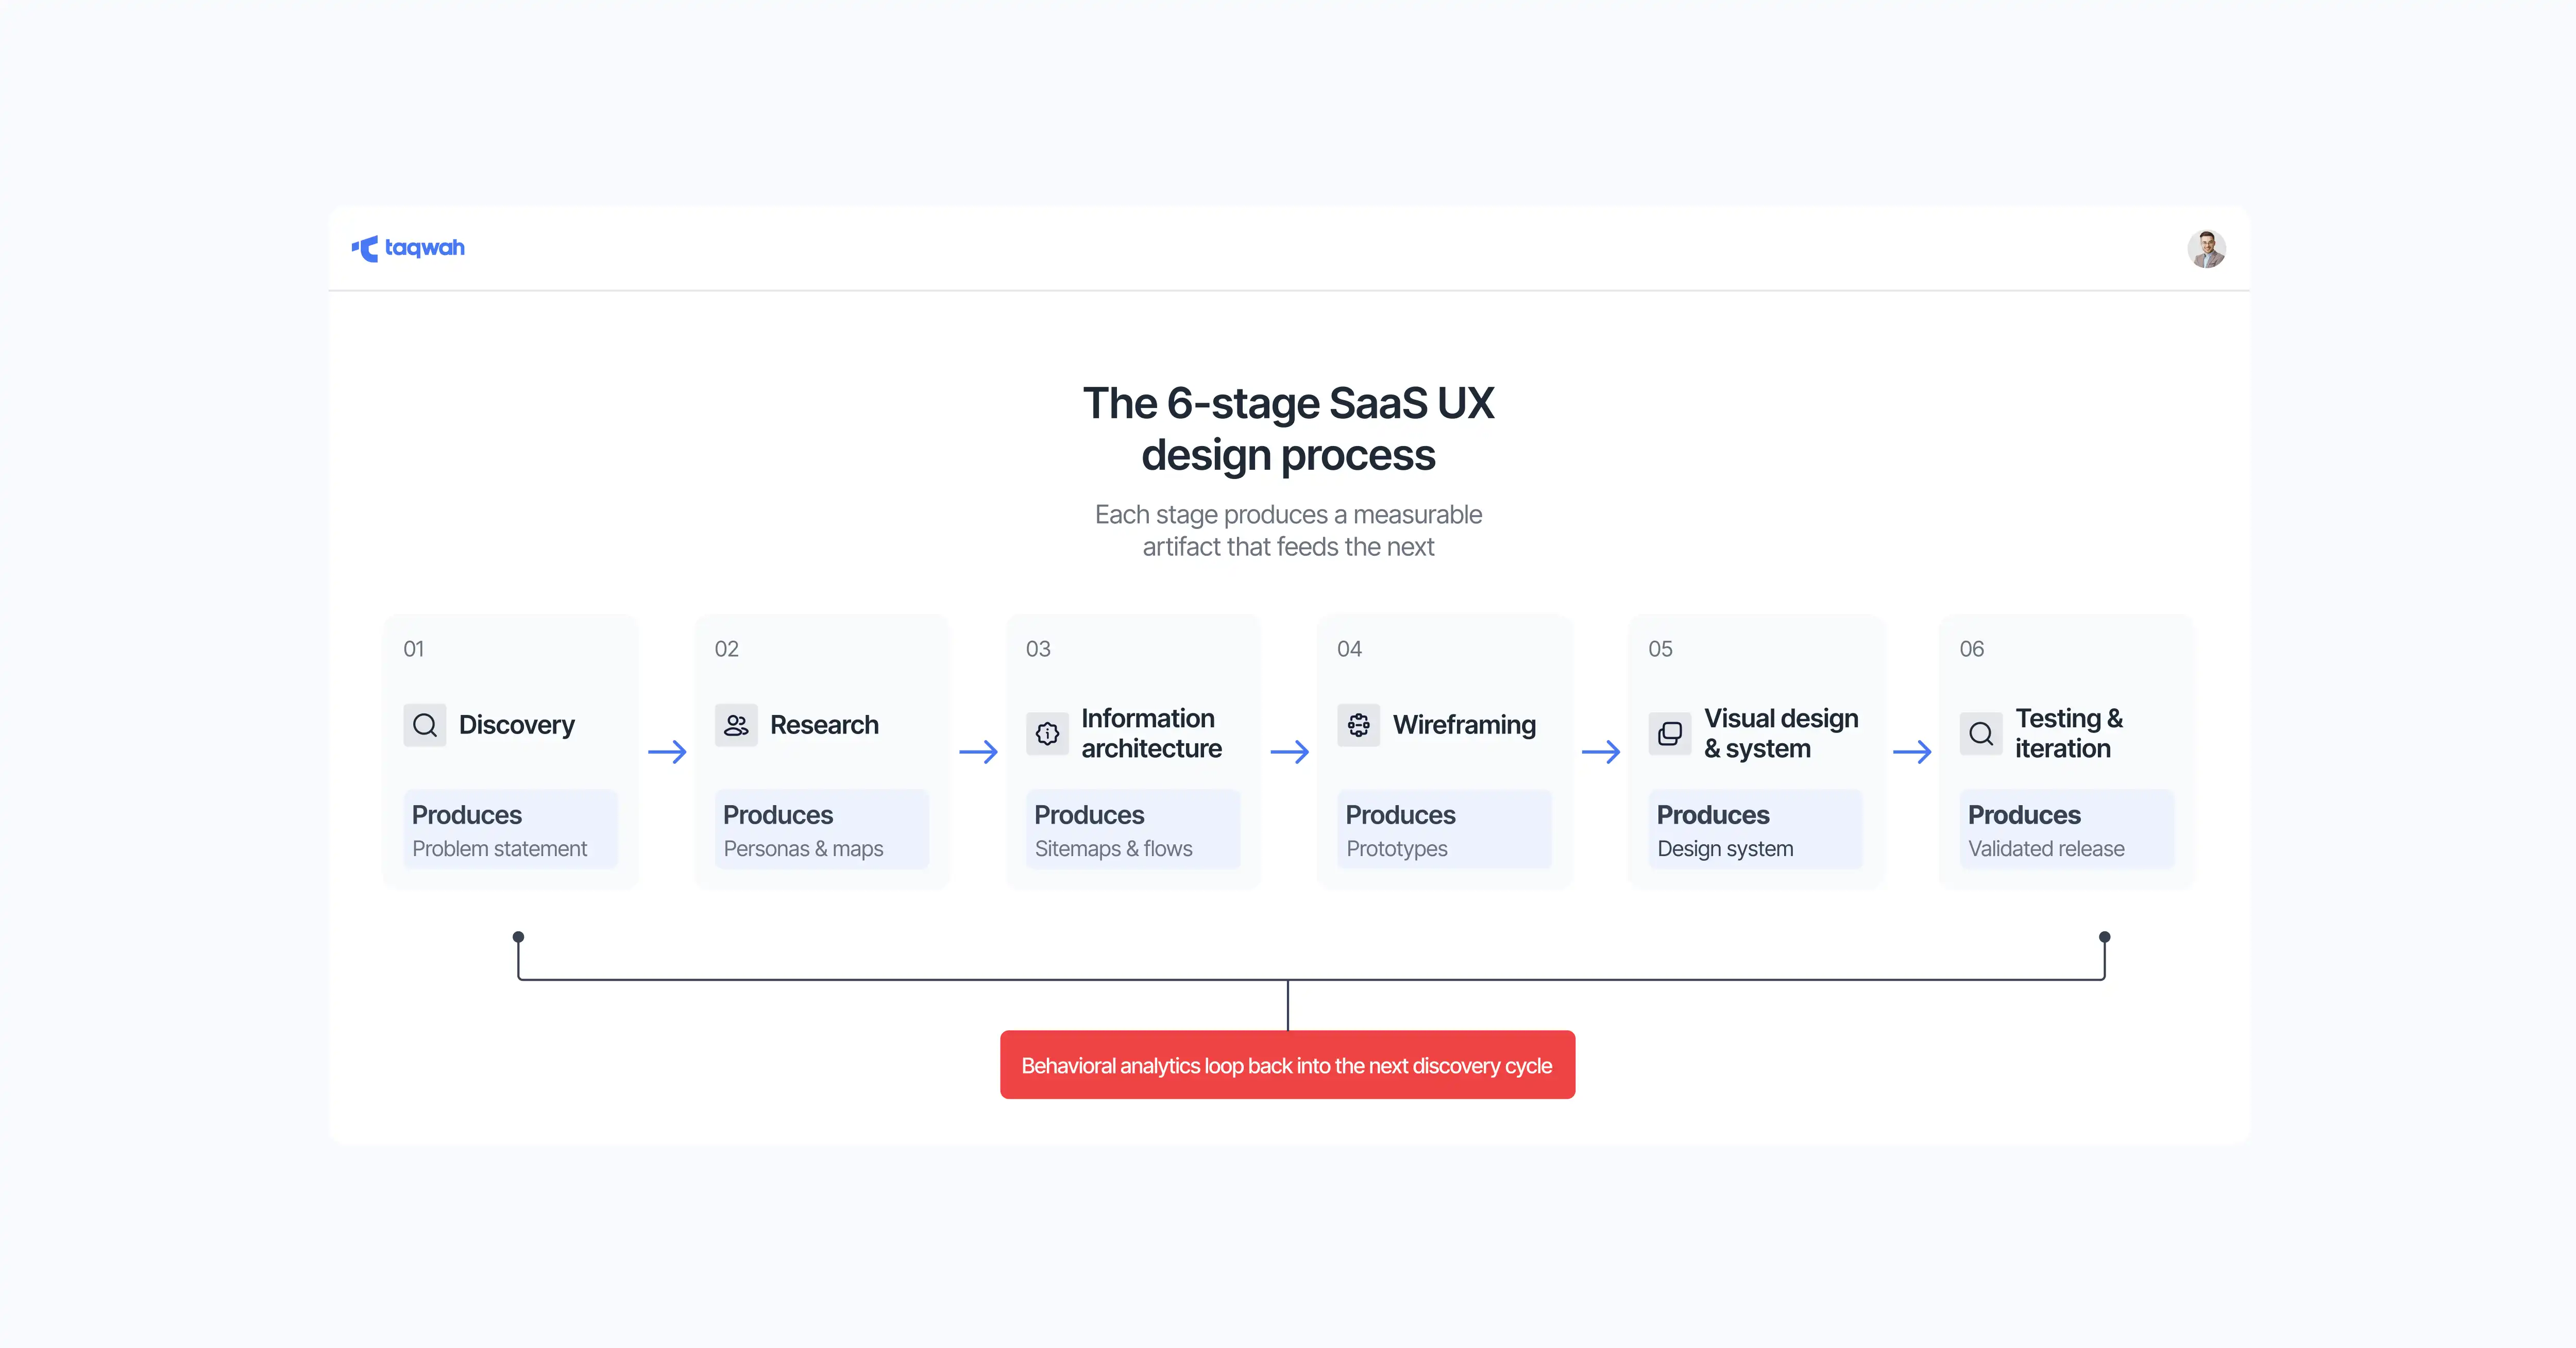Open the Problem statement produces box
Screen dimensions: 2576x1348
(x=511, y=830)
